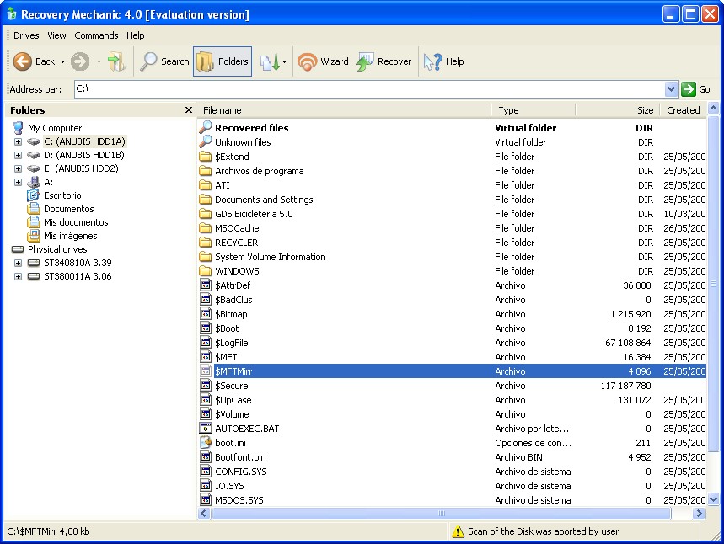The height and width of the screenshot is (544, 724).
Task: Open the Commands menu
Action: (96, 35)
